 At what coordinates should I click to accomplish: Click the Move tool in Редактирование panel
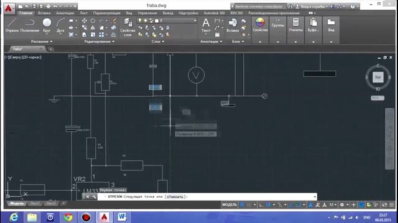point(85,20)
